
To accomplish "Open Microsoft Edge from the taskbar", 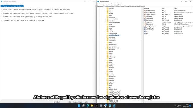I will 88,106.
